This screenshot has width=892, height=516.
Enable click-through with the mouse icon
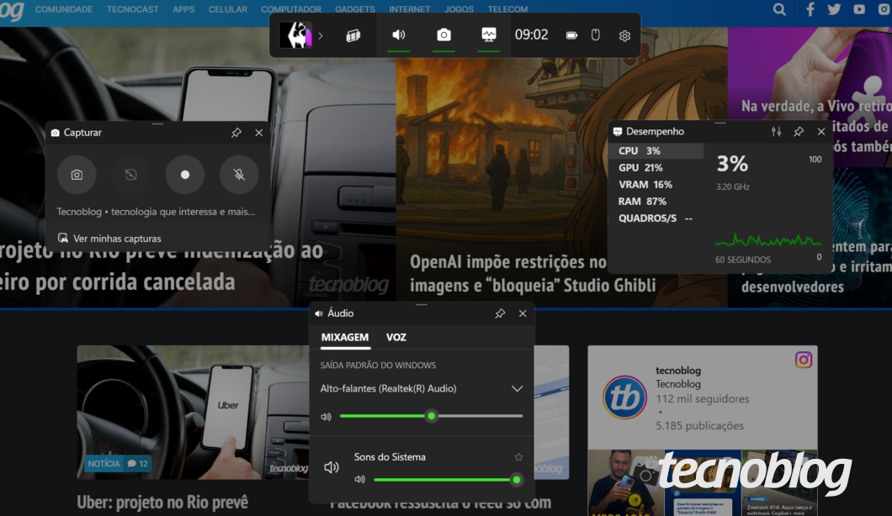[595, 35]
